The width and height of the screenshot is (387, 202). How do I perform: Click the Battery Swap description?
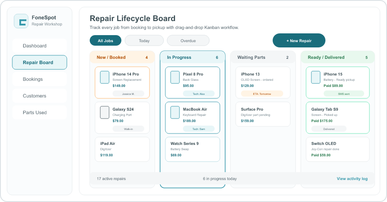coord(180,149)
